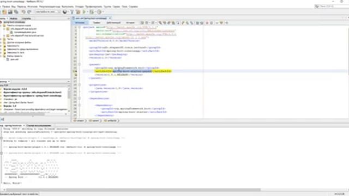
Task: Start Debug Project from main toolbar
Action: pos(91,12)
